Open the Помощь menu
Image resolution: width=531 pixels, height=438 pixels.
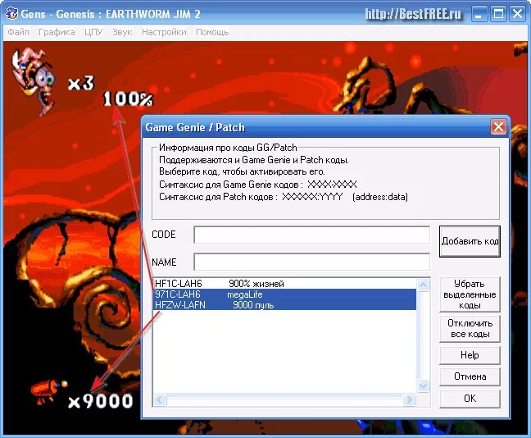(x=212, y=32)
